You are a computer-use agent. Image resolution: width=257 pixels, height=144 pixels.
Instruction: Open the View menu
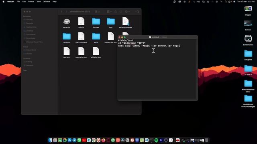(x=39, y=2)
